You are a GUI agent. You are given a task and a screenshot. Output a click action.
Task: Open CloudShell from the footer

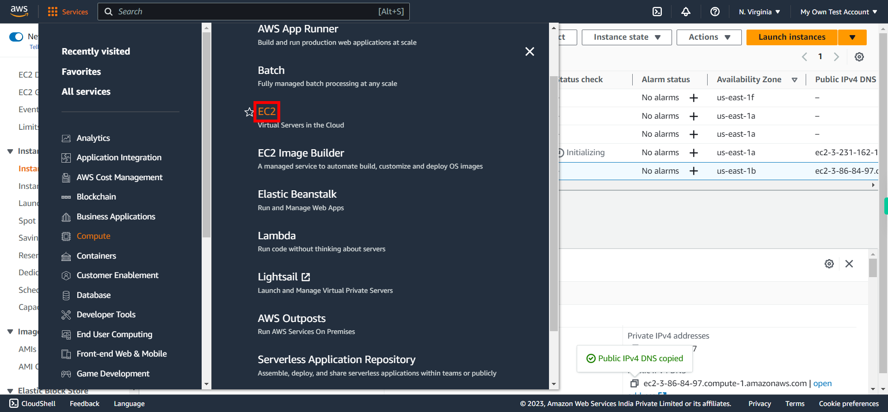(x=32, y=404)
